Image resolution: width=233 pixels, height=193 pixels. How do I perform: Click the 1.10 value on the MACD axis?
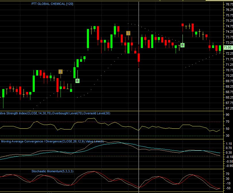click(x=229, y=144)
